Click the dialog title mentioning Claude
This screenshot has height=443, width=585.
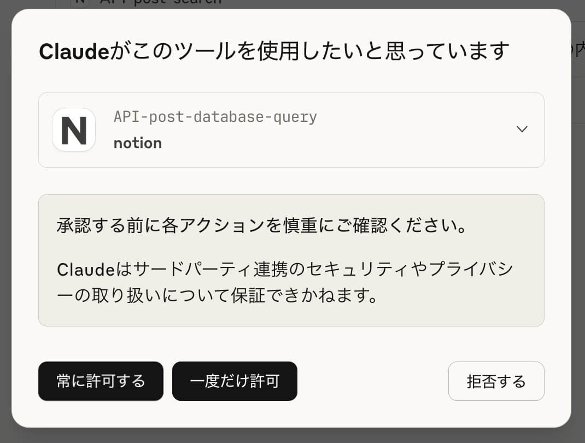274,51
